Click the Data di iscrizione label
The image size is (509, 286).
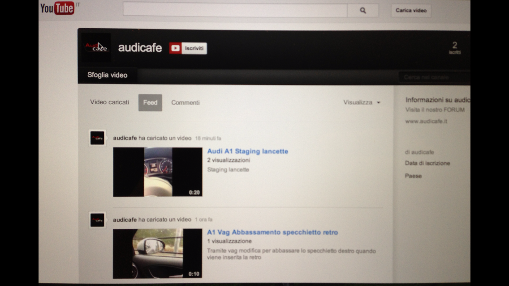(427, 163)
